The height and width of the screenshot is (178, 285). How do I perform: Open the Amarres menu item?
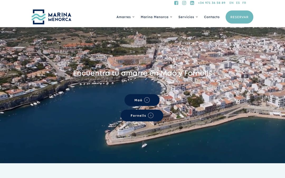tap(123, 17)
